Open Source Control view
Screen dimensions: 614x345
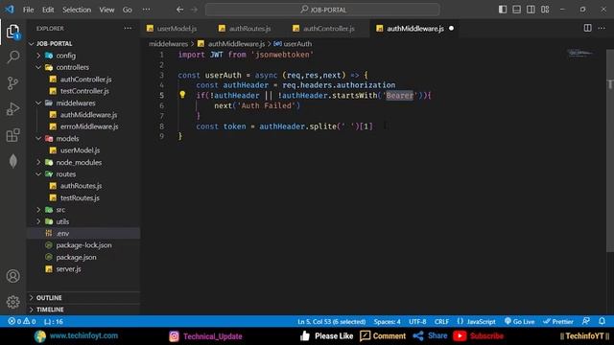click(x=12, y=83)
